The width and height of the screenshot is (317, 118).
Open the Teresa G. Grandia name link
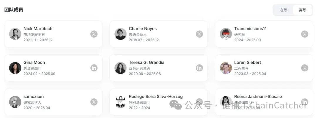(x=146, y=62)
